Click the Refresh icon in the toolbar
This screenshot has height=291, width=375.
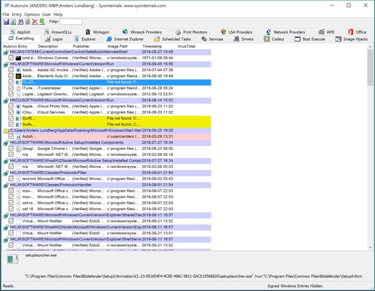(13, 21)
